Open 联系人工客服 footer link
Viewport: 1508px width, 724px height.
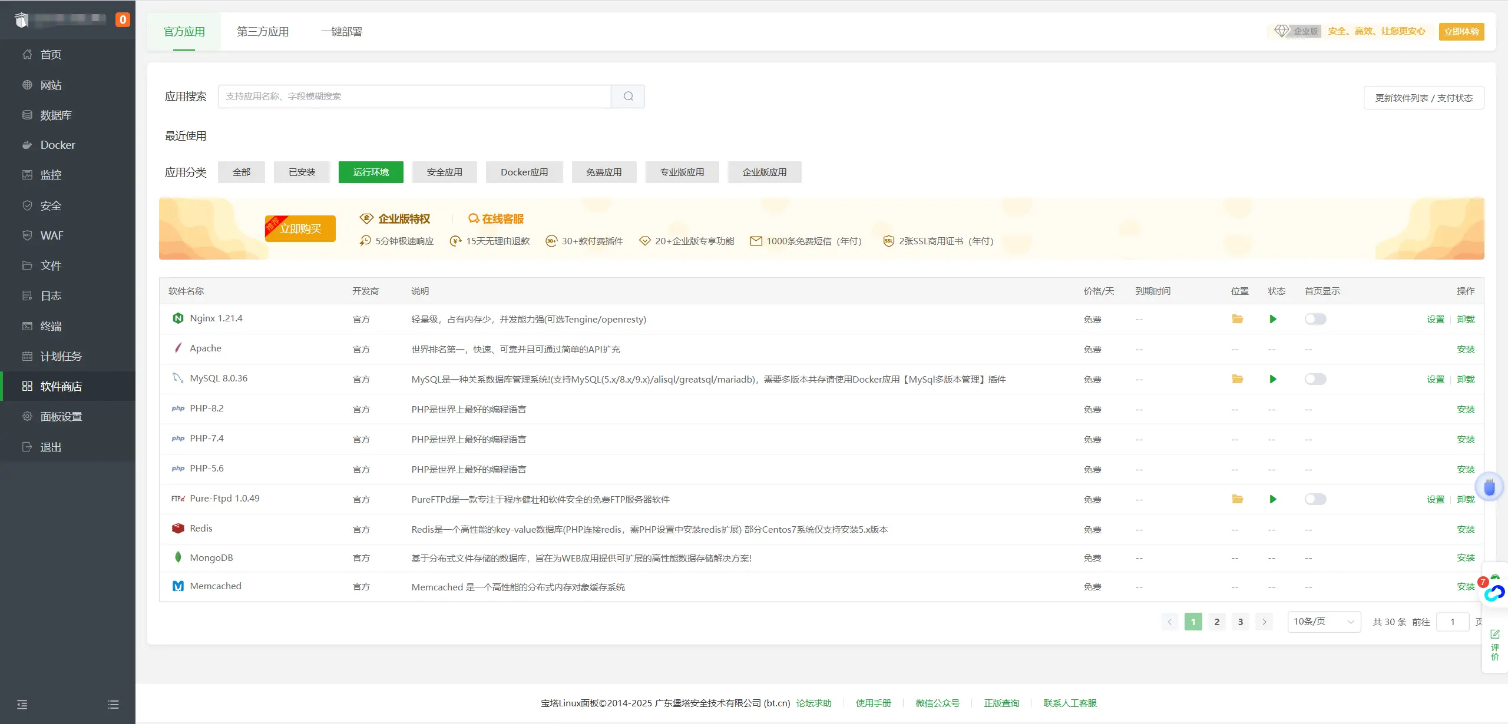1070,703
